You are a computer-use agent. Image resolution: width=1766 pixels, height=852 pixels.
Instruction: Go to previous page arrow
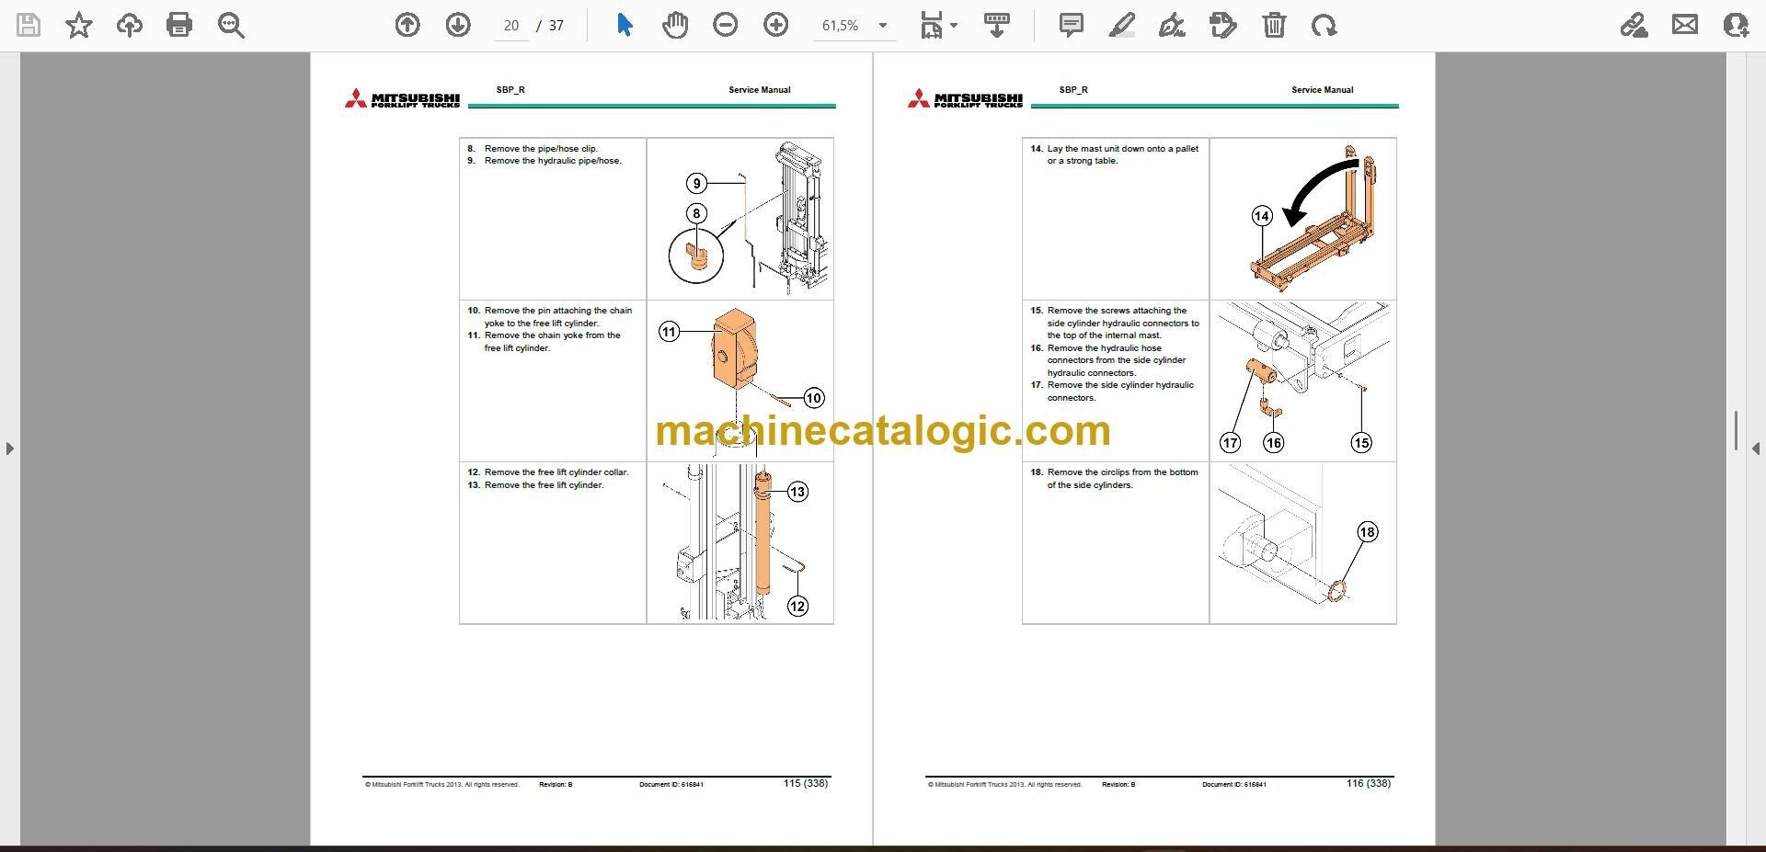pyautogui.click(x=407, y=25)
